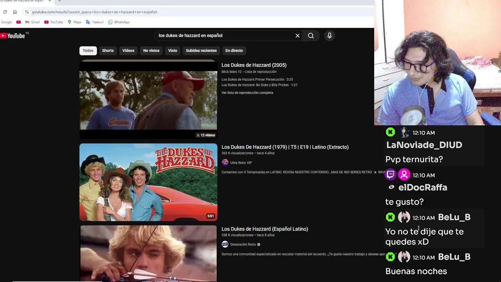Click 363 K visualizaciones hace 4 años text
The width and height of the screenshot is (501, 282).
(248, 153)
